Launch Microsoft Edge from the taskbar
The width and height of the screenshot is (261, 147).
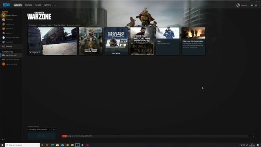click(x=53, y=145)
